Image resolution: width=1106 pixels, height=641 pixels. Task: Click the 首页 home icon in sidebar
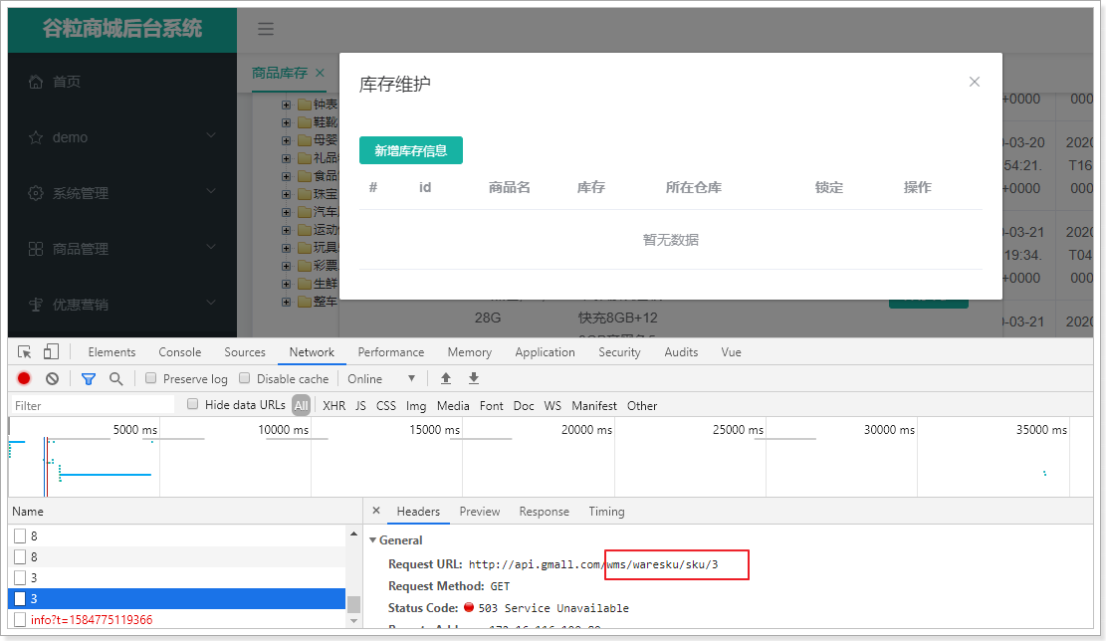click(35, 82)
